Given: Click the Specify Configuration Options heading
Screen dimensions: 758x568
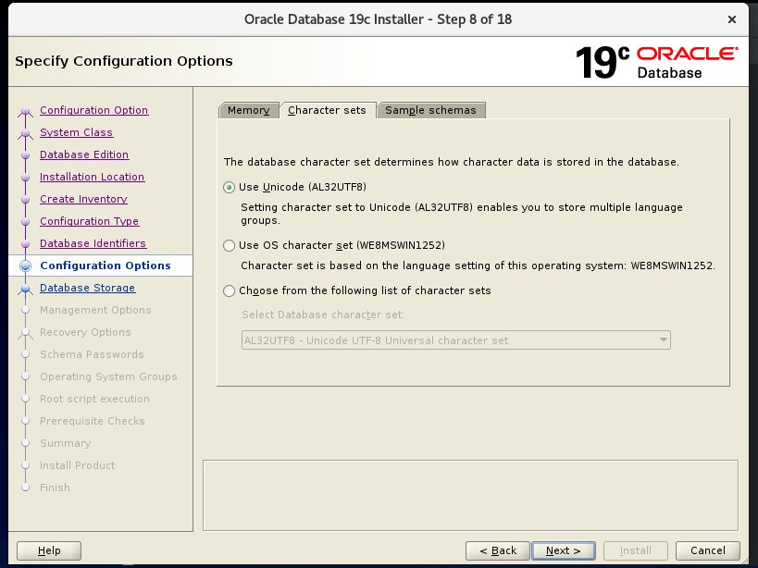Looking at the screenshot, I should tap(124, 61).
